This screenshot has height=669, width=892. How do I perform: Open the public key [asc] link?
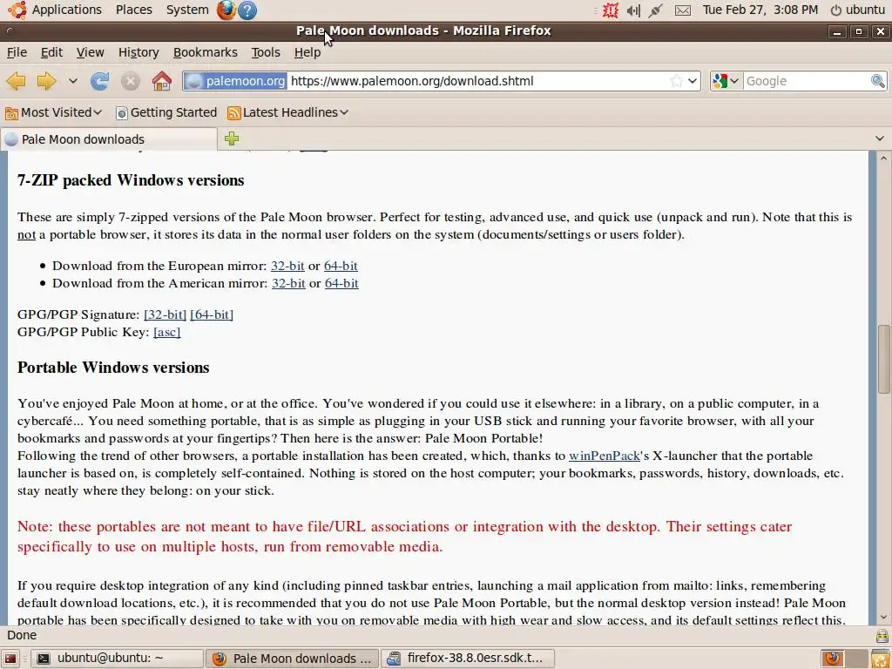166,332
